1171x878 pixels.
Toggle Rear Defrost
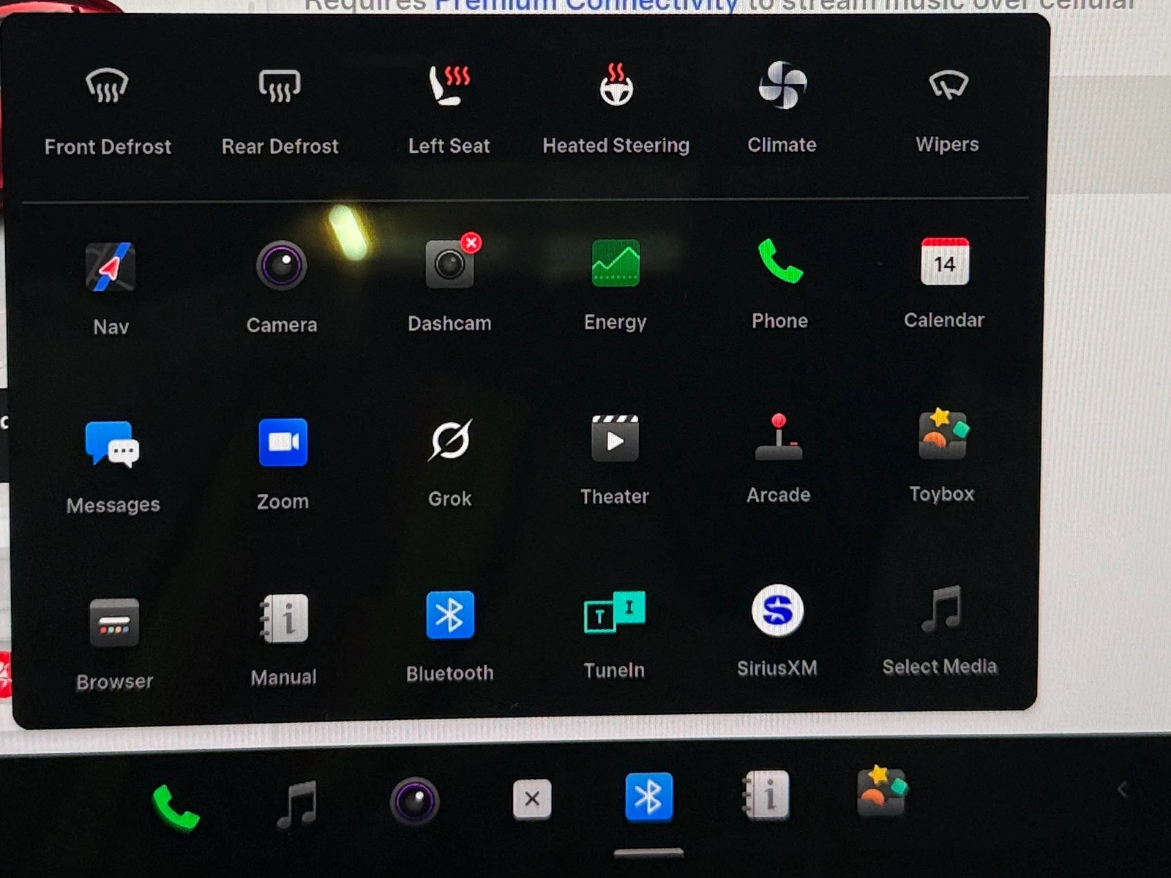coord(280,87)
